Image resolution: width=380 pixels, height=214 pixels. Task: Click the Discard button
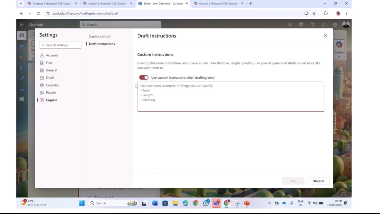tap(318, 181)
